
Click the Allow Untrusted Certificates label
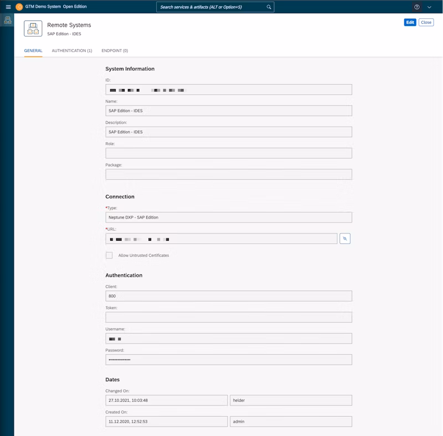click(x=143, y=255)
